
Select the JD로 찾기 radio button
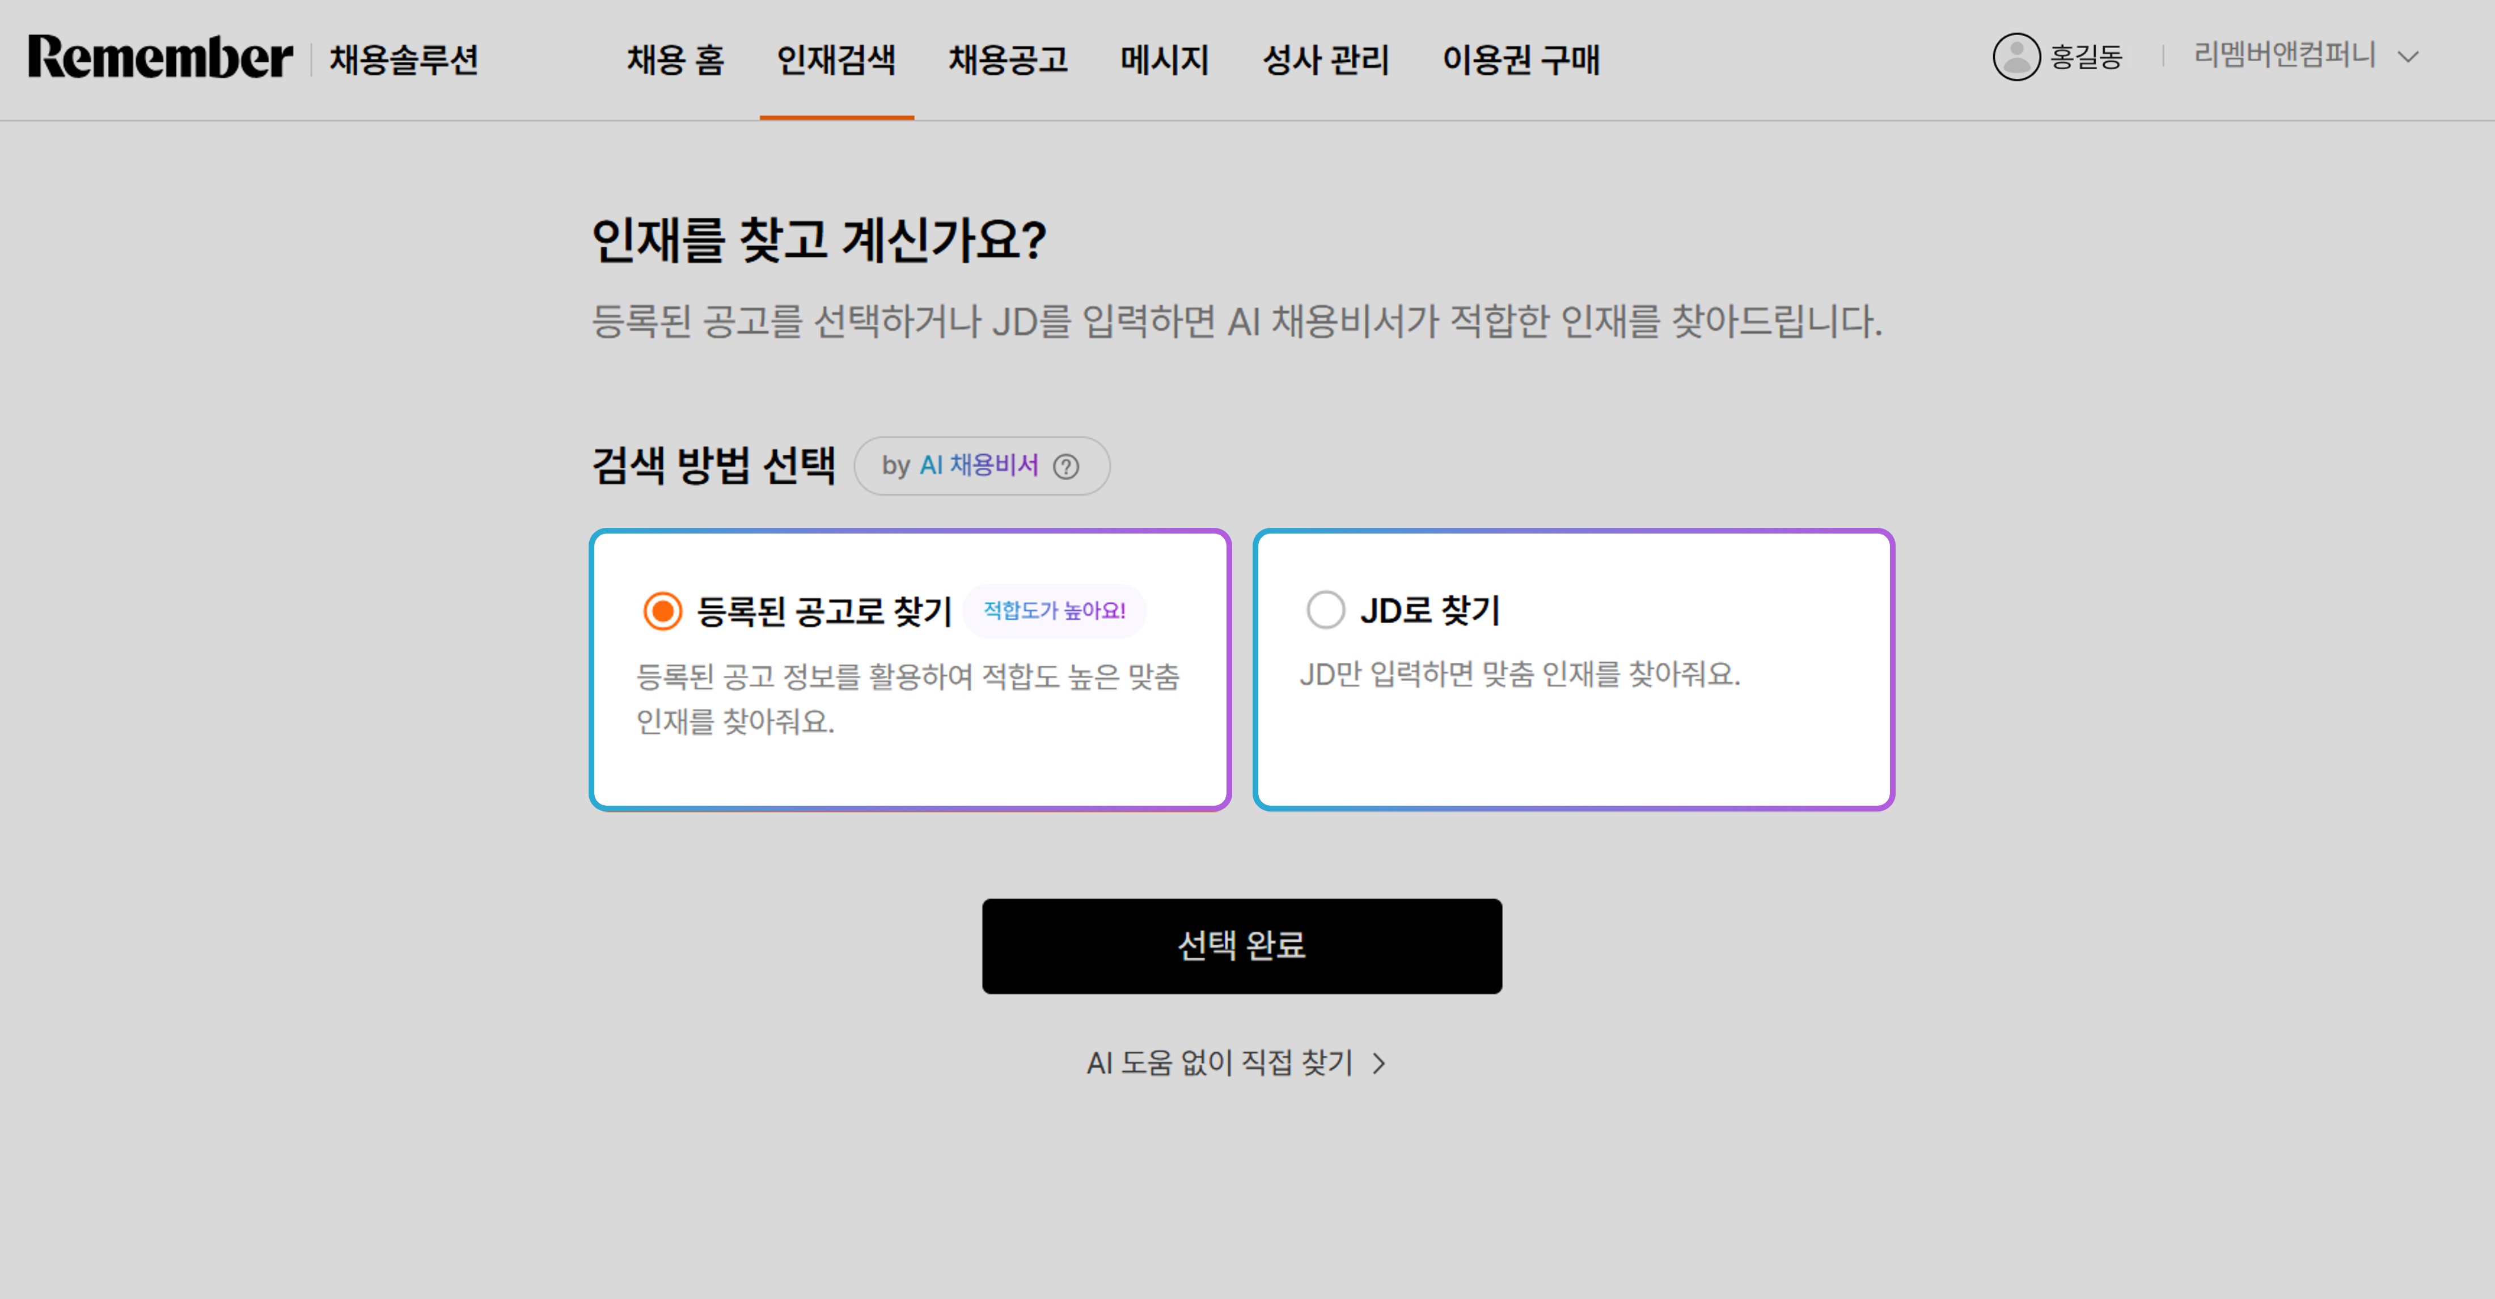1325,610
